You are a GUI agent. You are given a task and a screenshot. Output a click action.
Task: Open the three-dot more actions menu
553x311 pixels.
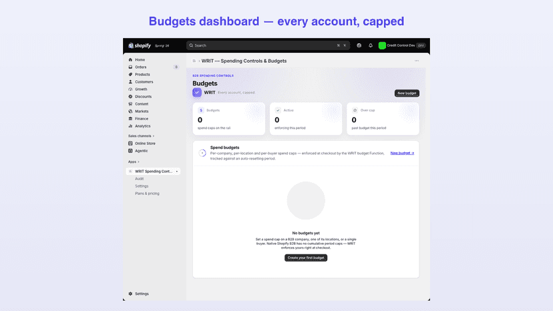[x=417, y=61]
